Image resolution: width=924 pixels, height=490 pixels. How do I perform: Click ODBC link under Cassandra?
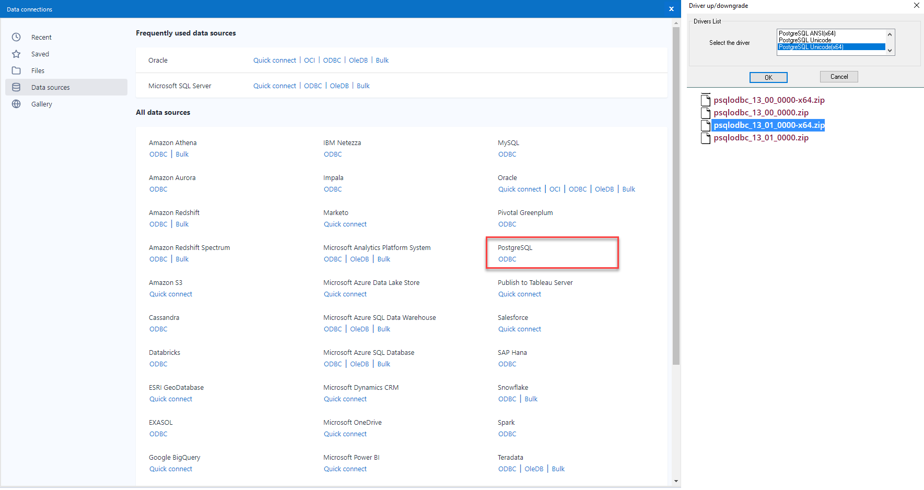(158, 329)
